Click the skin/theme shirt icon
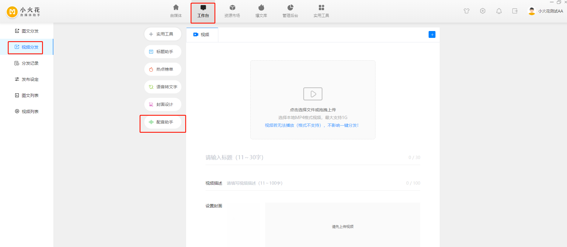567x247 pixels. [x=466, y=11]
